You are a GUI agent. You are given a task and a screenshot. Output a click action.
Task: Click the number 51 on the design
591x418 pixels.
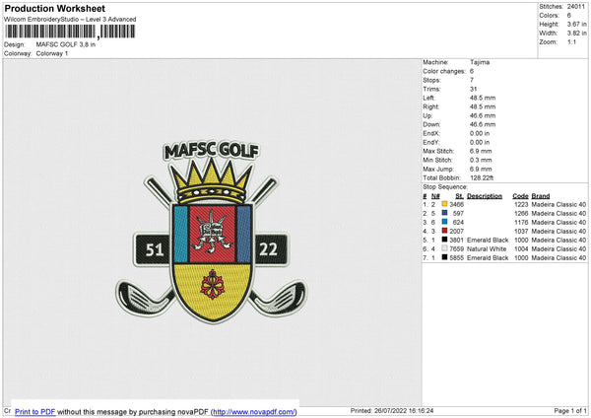point(155,249)
